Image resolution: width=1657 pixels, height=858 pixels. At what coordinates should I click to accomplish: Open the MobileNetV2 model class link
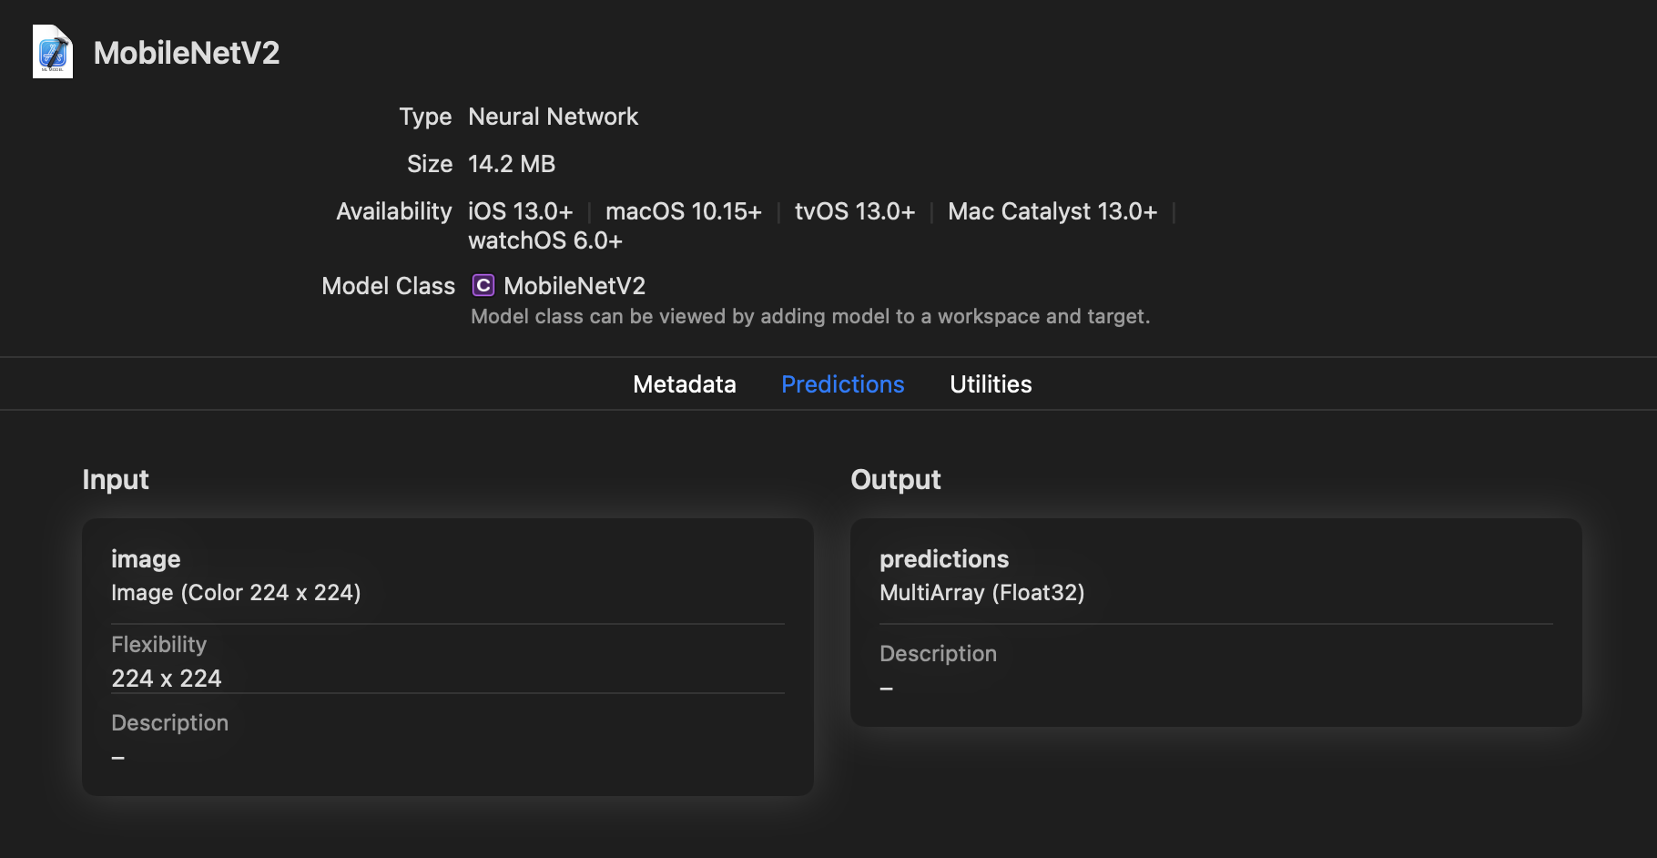pos(574,286)
